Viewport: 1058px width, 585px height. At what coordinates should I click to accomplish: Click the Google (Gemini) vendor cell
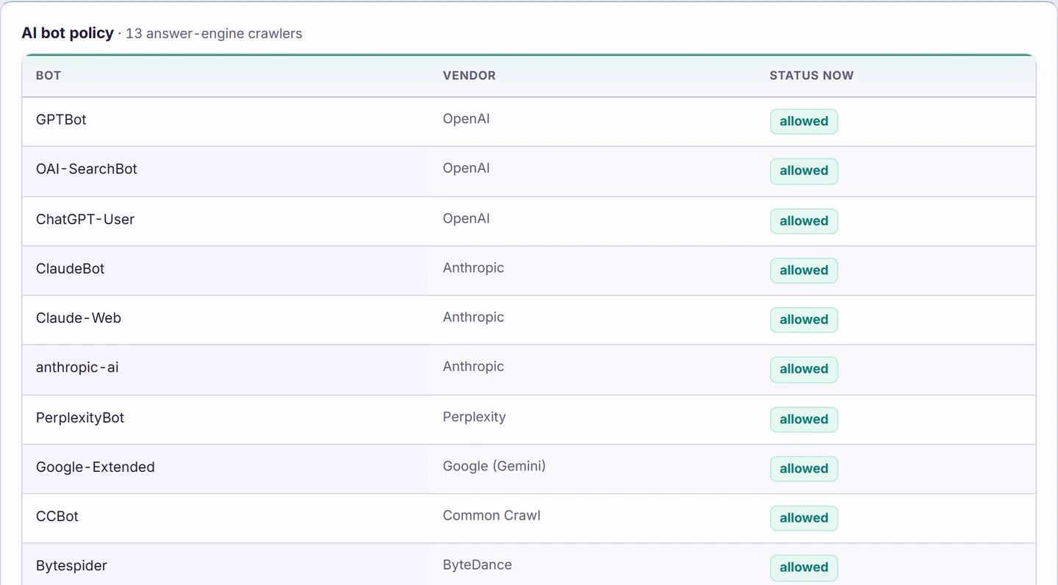click(494, 466)
